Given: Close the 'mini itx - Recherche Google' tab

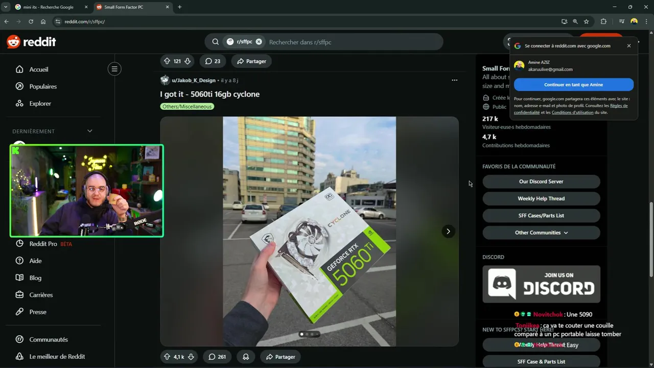Looking at the screenshot, I should pos(85,7).
